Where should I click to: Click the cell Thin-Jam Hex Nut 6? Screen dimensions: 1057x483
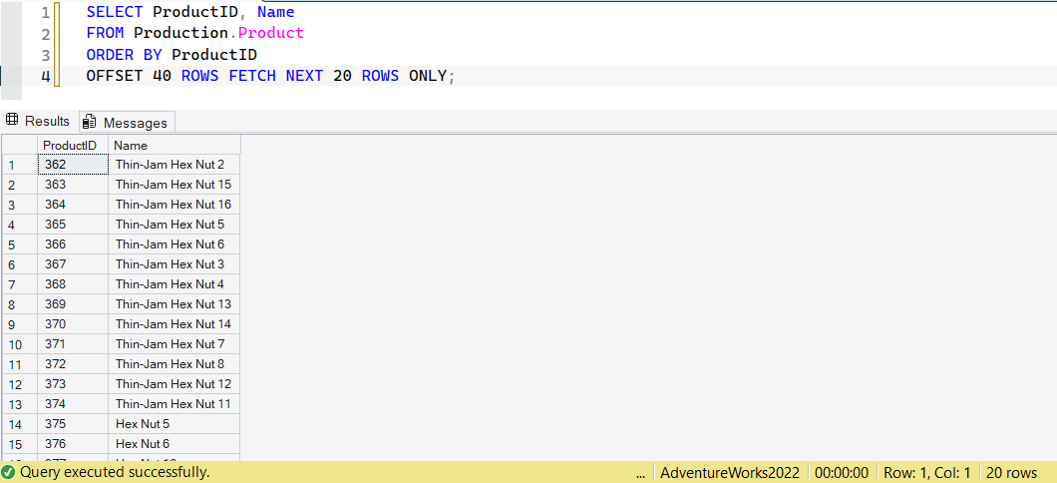point(174,243)
